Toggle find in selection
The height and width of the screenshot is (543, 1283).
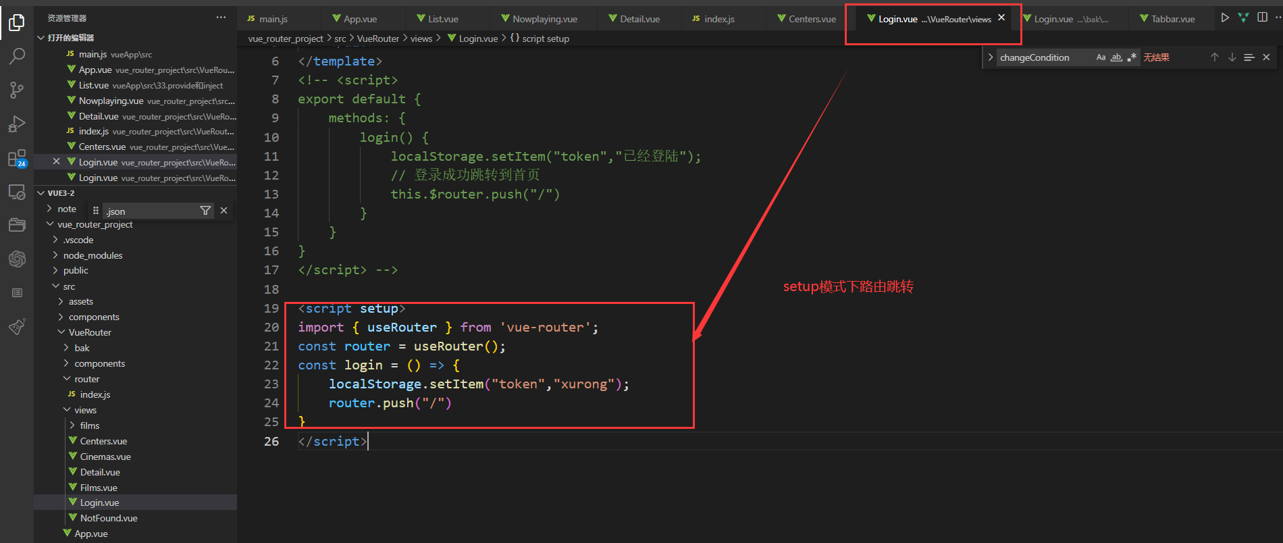(x=1249, y=57)
